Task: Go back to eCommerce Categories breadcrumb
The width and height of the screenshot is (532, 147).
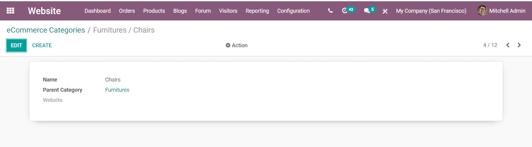Action: point(46,30)
